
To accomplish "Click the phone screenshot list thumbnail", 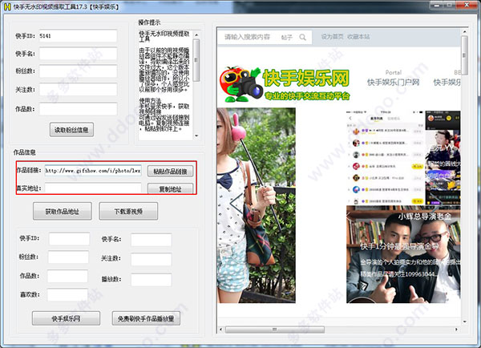I will click(x=386, y=157).
